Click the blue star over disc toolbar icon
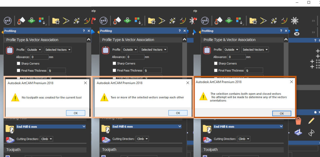The image size is (320, 157). 296,32
